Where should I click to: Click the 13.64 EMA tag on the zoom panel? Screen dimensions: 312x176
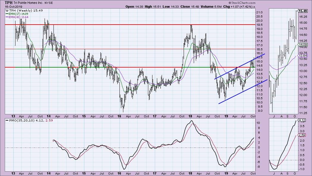click(x=302, y=56)
